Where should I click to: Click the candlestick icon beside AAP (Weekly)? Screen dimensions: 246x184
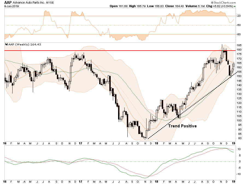pos(7,44)
